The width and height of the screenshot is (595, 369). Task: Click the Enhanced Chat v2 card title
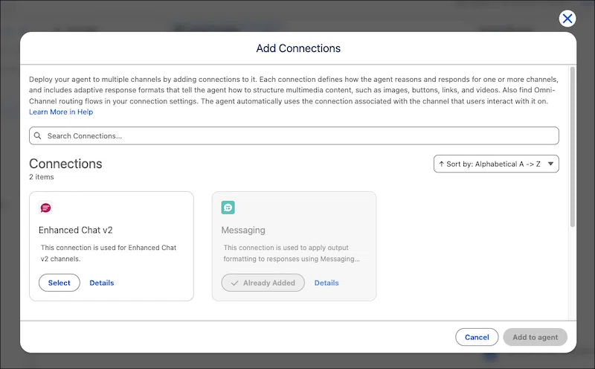pyautogui.click(x=76, y=230)
